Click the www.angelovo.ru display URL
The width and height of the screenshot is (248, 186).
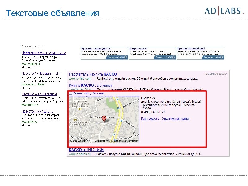click(x=31, y=64)
